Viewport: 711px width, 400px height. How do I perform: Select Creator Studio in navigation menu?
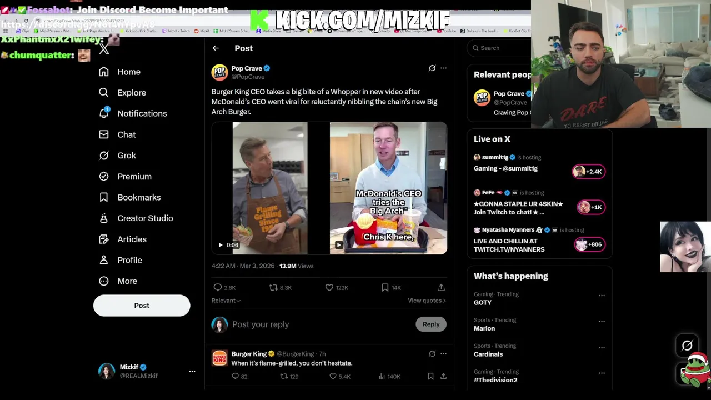click(x=145, y=218)
